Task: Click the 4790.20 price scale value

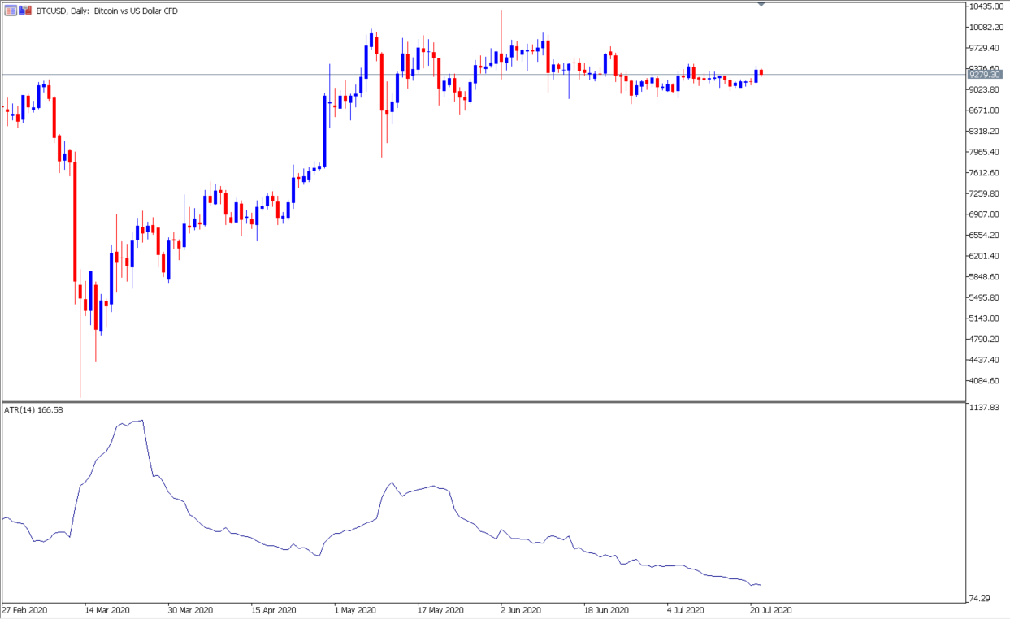Action: [985, 339]
